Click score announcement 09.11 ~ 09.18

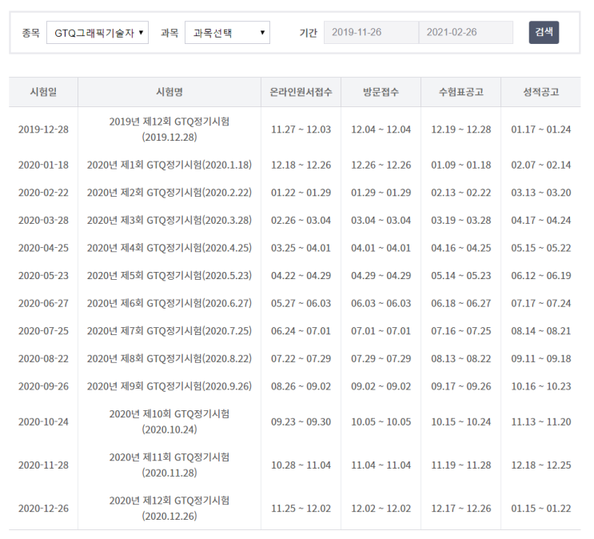[x=541, y=359]
